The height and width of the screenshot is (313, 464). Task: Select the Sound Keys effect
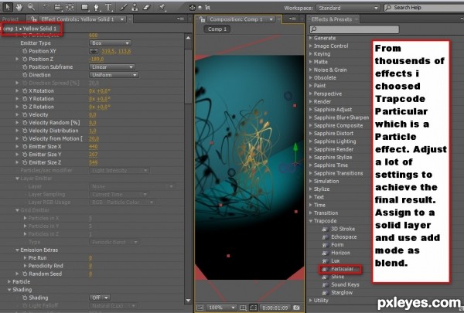point(345,284)
